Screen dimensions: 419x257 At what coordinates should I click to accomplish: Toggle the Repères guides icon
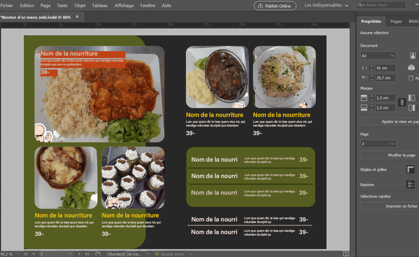(x=410, y=185)
